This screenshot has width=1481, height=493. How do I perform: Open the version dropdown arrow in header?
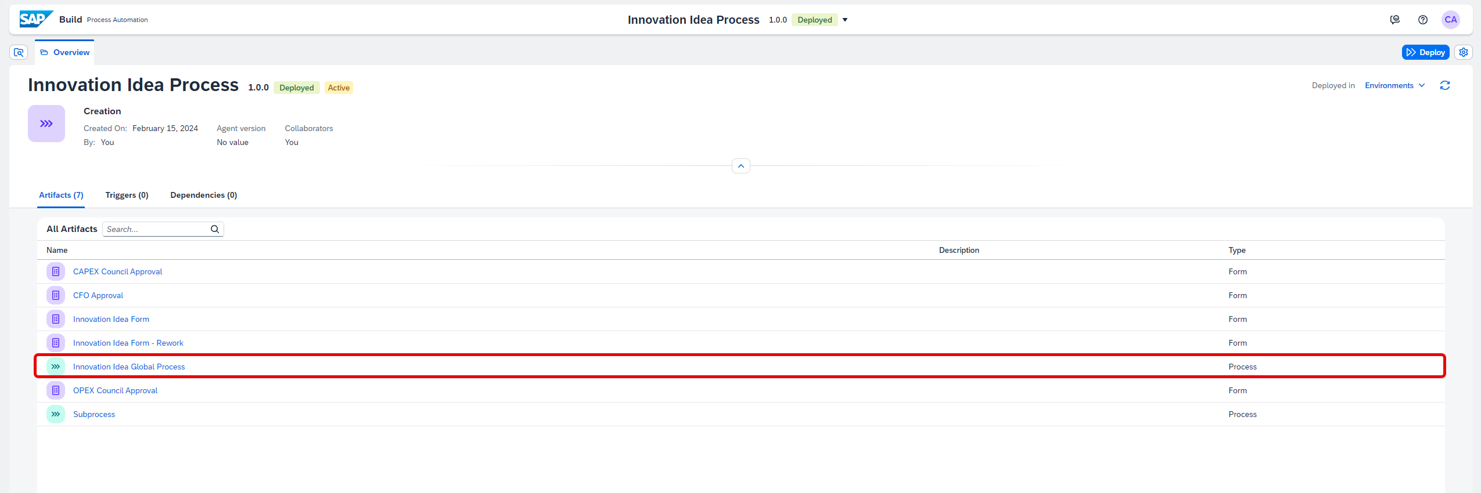(845, 20)
